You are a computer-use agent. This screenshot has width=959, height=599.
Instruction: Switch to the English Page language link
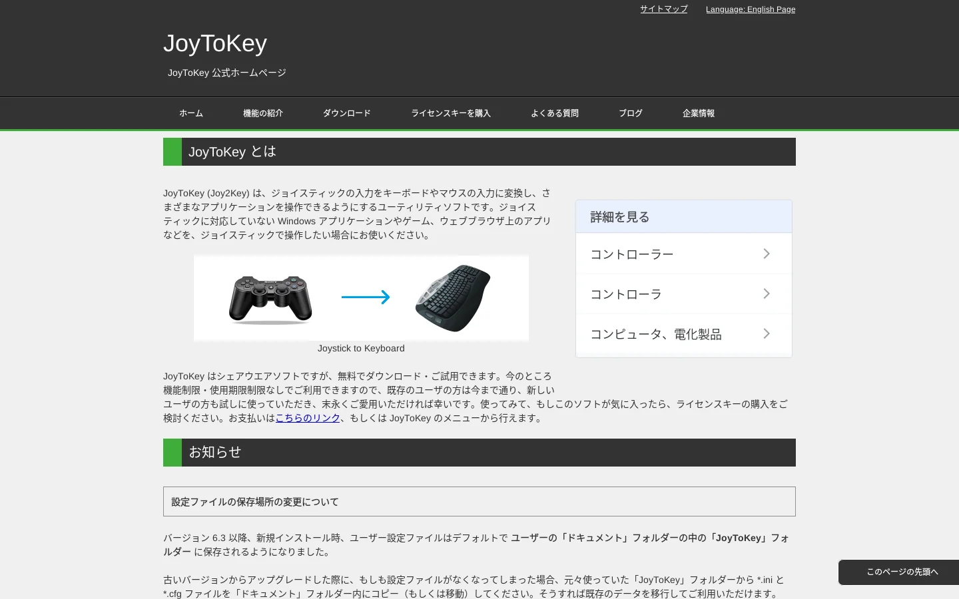pyautogui.click(x=751, y=9)
